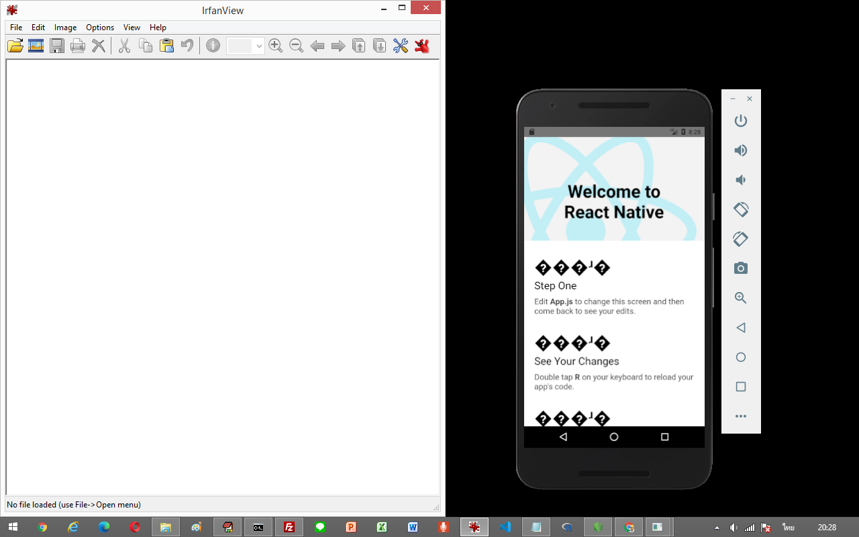Expand the zoom level combo box
This screenshot has height=537, width=859.
click(259, 46)
